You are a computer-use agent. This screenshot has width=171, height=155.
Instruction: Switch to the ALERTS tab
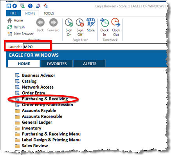90,64
